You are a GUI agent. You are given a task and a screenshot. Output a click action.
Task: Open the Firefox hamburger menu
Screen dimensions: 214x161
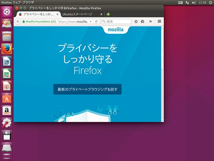(159, 21)
